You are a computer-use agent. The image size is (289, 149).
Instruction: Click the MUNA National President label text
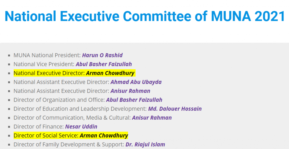[x=47, y=55]
